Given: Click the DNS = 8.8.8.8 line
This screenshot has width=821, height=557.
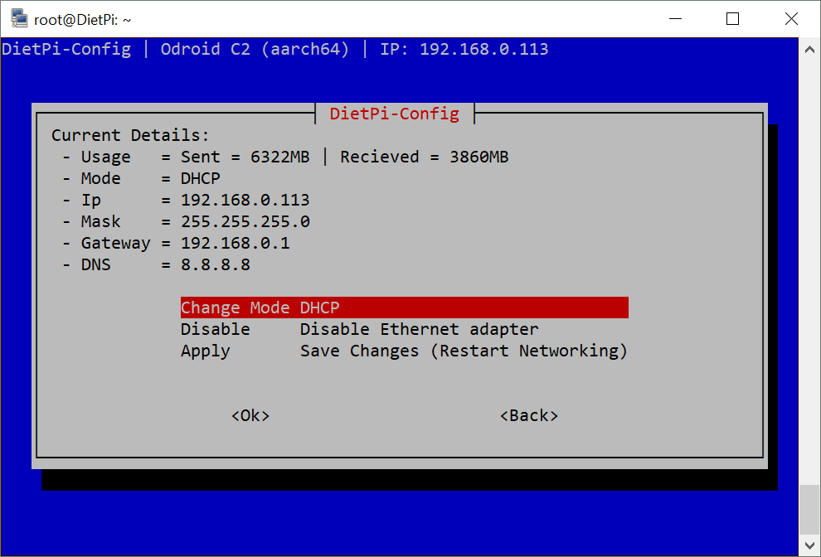Looking at the screenshot, I should [156, 264].
